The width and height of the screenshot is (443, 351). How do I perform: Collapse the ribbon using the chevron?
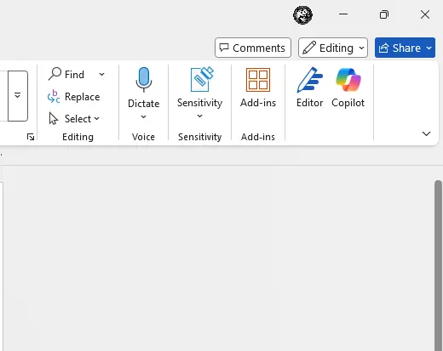coord(426,133)
